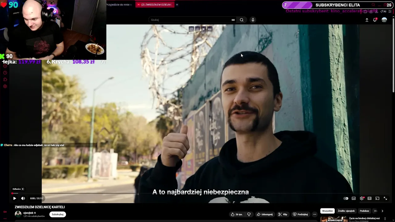Skip ahead with overlay next-track icon
Screen dimensions: 395x222
(x=203, y=29)
